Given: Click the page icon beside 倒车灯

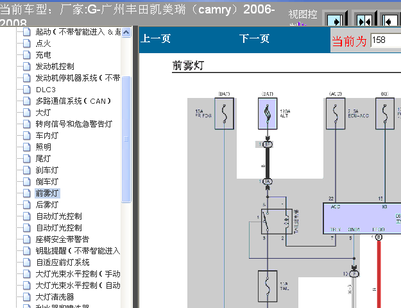Looking at the screenshot, I should point(26,182).
